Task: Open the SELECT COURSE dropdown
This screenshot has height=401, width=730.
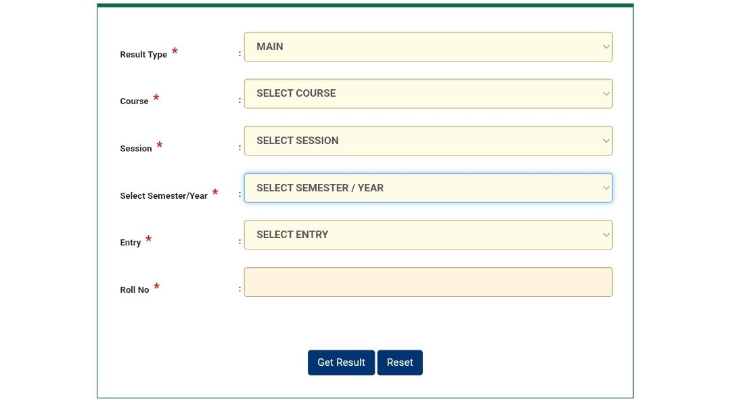Action: pyautogui.click(x=428, y=93)
